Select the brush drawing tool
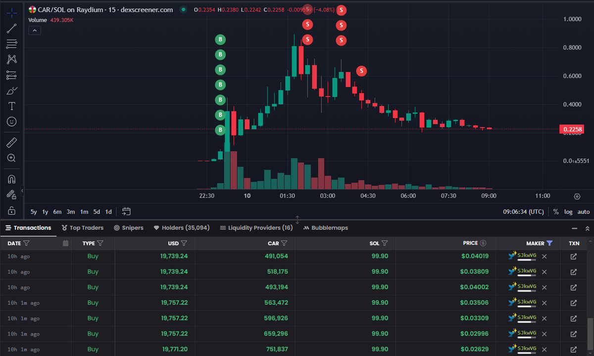Viewport: 594px width, 356px height. 11,90
